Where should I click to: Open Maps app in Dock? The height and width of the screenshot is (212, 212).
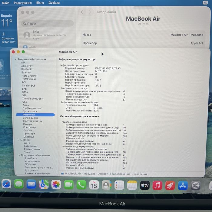pos(44,184)
